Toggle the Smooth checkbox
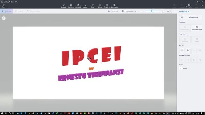 [x=181, y=68]
